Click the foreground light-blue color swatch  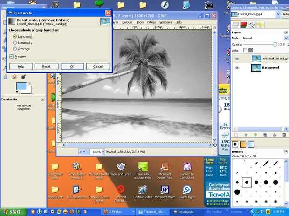[21, 86]
